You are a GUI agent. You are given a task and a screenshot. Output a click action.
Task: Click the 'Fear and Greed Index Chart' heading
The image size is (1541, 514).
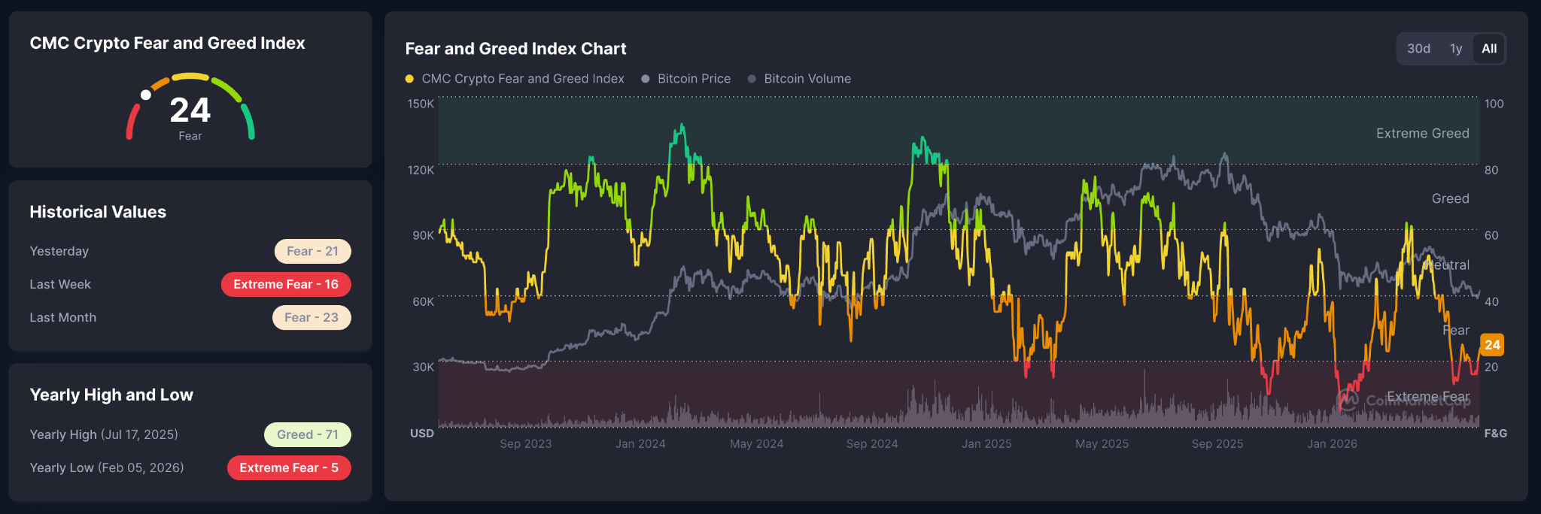(515, 49)
